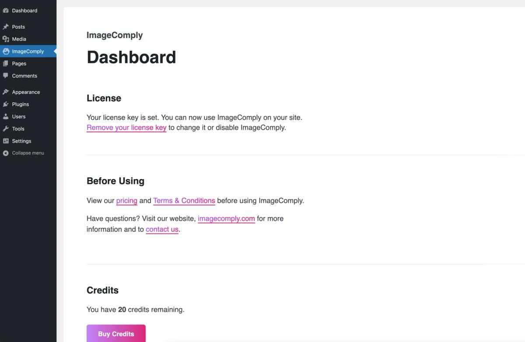Click the Media library icon
Image resolution: width=525 pixels, height=342 pixels.
[x=6, y=39]
